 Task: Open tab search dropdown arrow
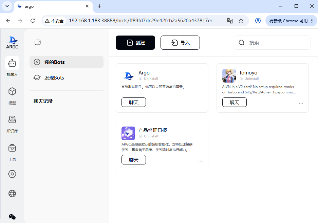pyautogui.click(x=7, y=6)
